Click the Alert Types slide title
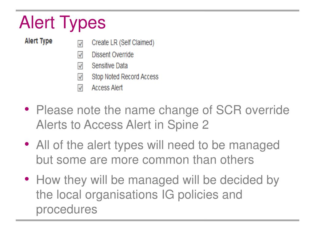Image resolution: width=315 pixels, height=236 pixels. pyautogui.click(x=62, y=23)
